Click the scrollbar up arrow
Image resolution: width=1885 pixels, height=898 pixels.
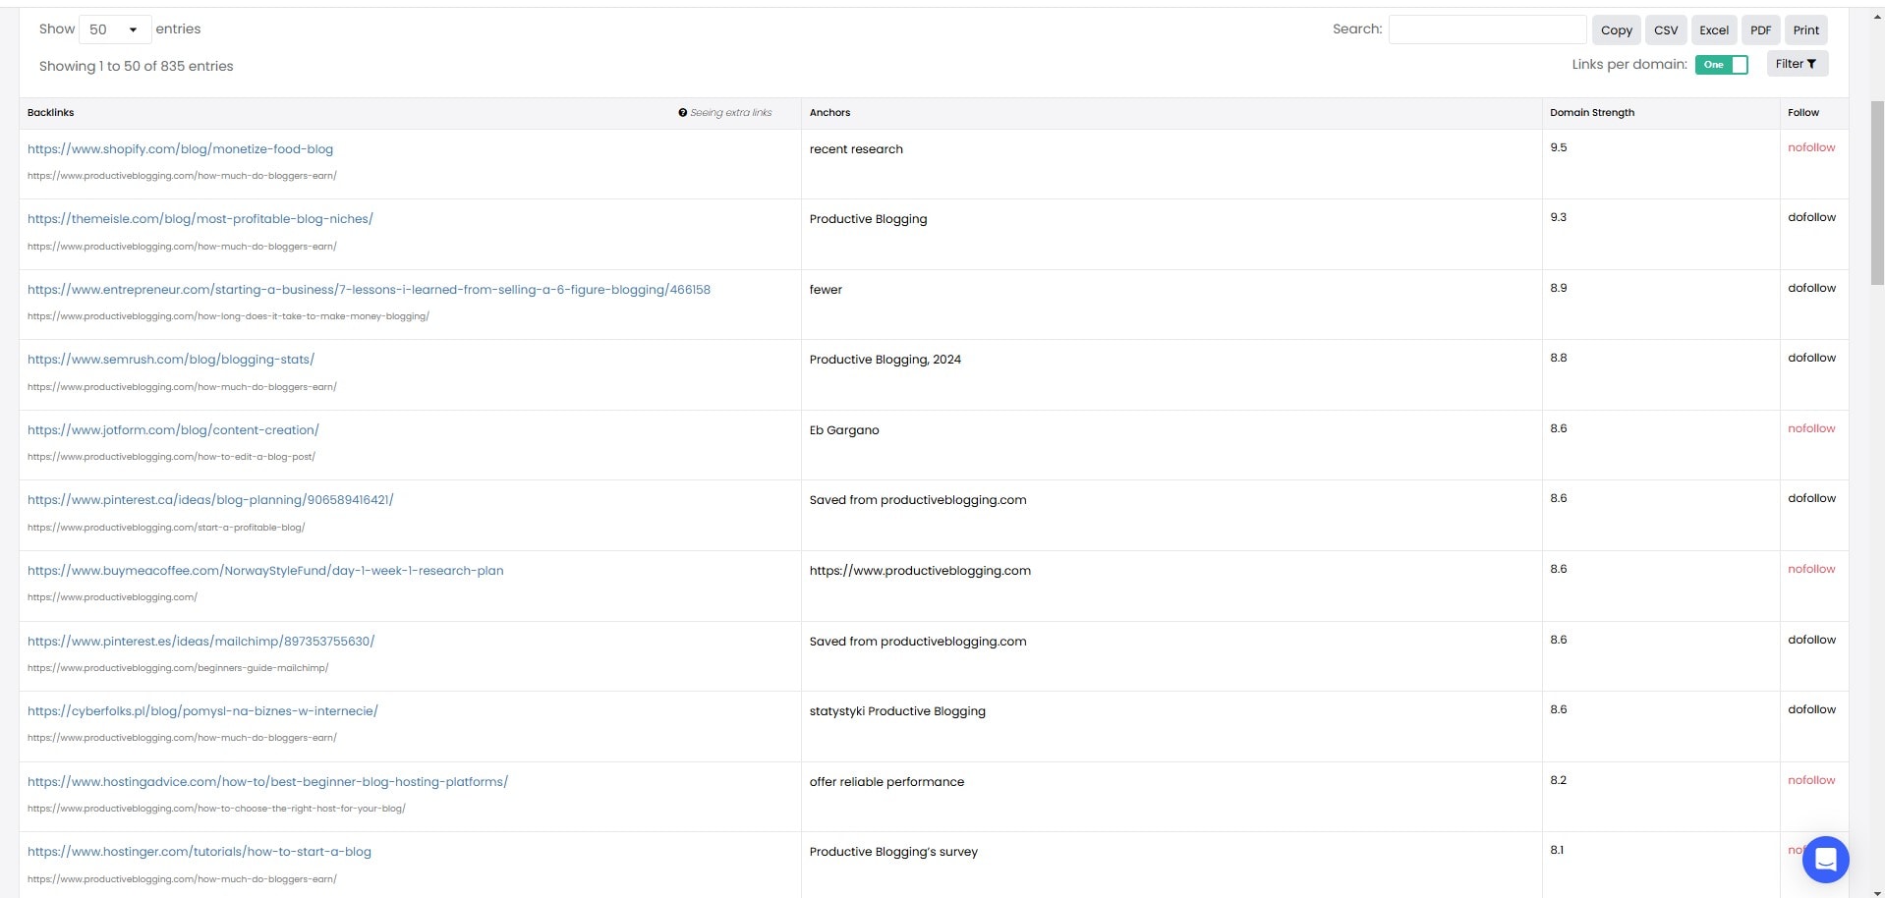[1875, 15]
